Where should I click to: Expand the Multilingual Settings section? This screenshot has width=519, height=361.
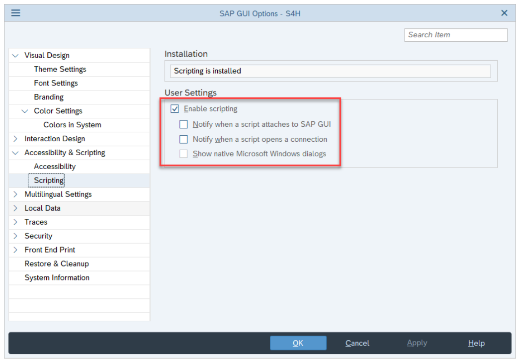coord(14,194)
